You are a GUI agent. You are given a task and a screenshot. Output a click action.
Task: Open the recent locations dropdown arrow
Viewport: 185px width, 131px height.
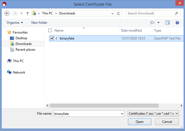[22, 13]
